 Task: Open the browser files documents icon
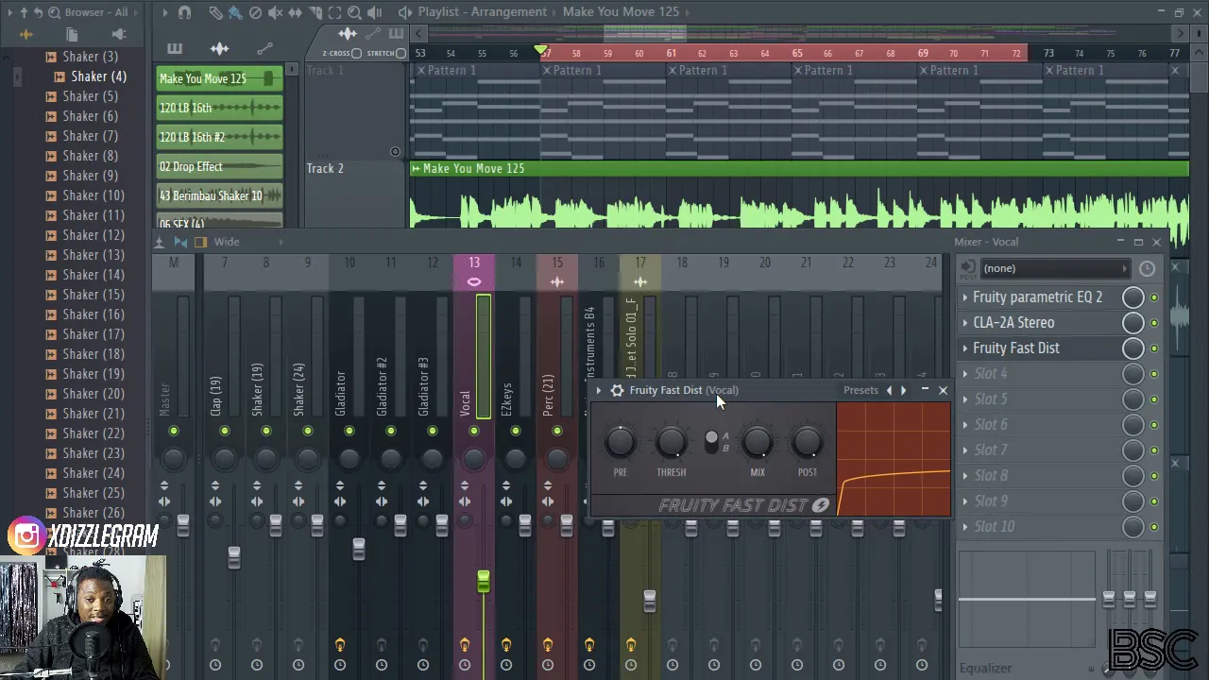pos(72,35)
